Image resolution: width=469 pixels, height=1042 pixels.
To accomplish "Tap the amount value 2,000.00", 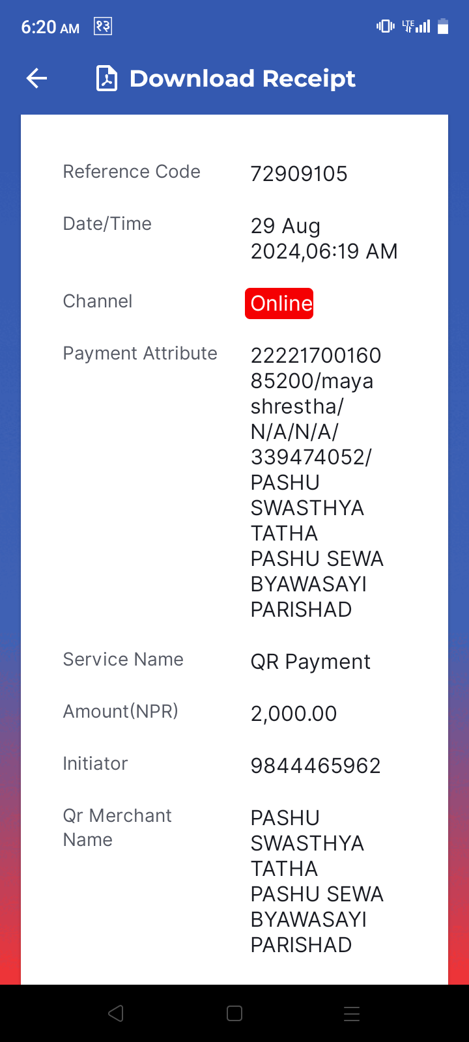I will (294, 714).
